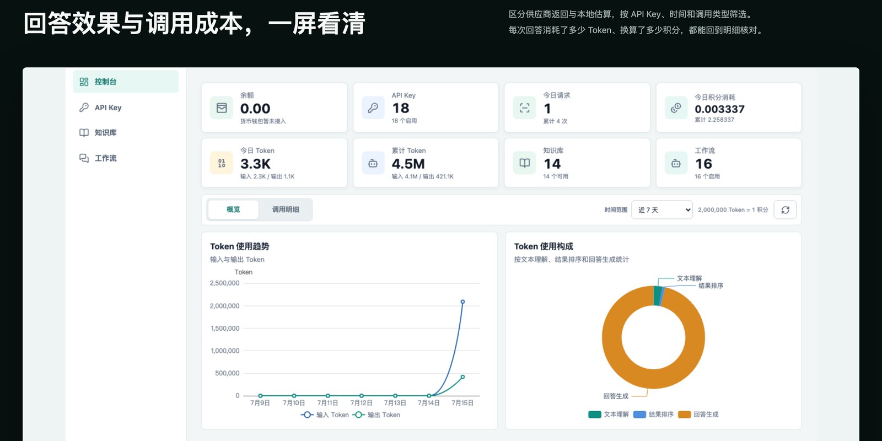Viewport: 882px width, 441px height.
Task: Click the Token 使用构成 heading
Action: (x=544, y=246)
